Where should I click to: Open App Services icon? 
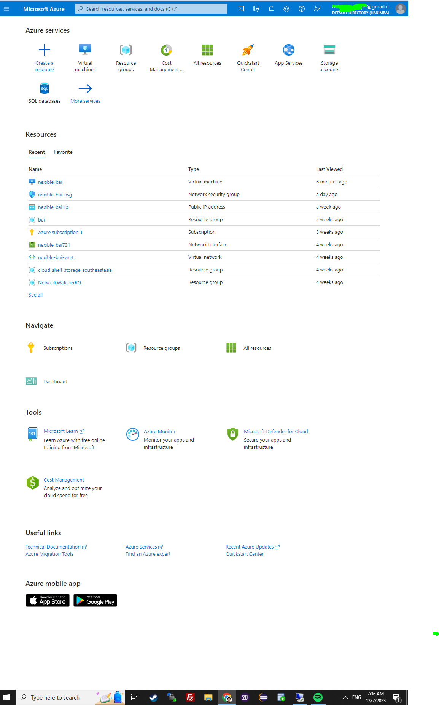pos(289,50)
